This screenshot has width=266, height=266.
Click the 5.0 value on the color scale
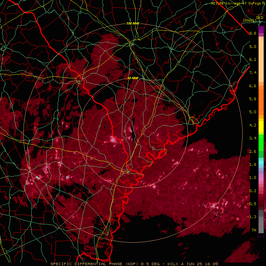(x=253, y=112)
